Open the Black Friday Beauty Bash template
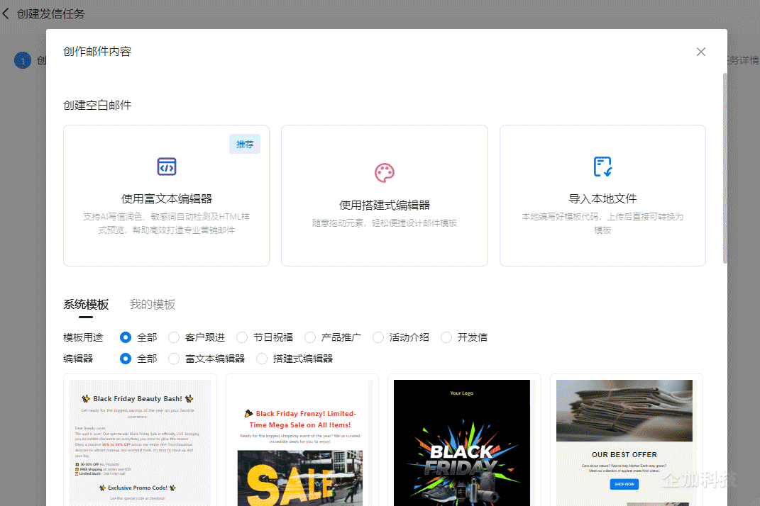The image size is (760, 506). click(139, 439)
